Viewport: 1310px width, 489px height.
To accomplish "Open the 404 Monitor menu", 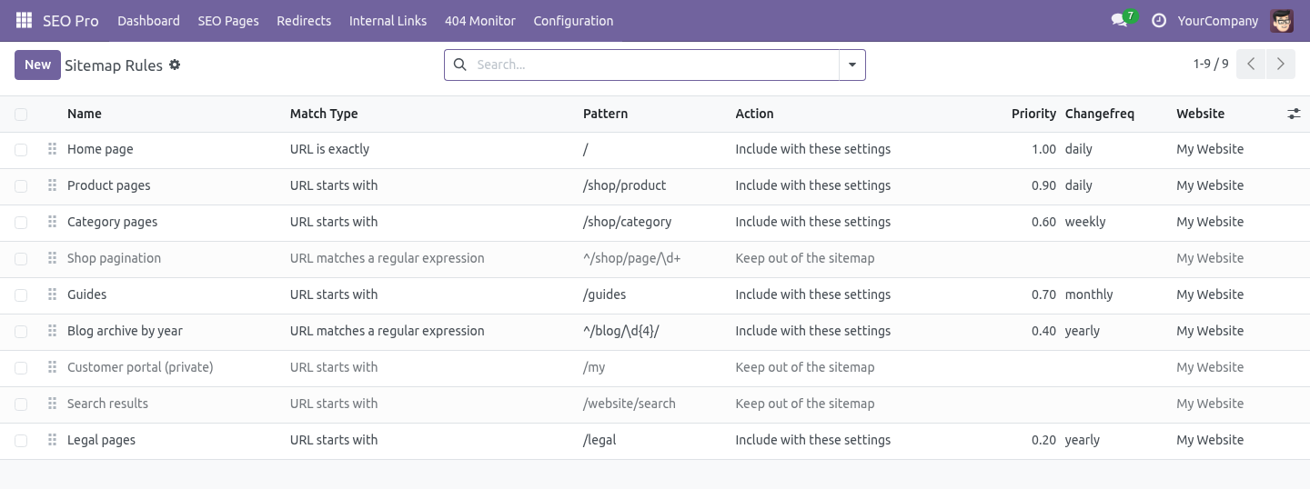I will [x=480, y=20].
